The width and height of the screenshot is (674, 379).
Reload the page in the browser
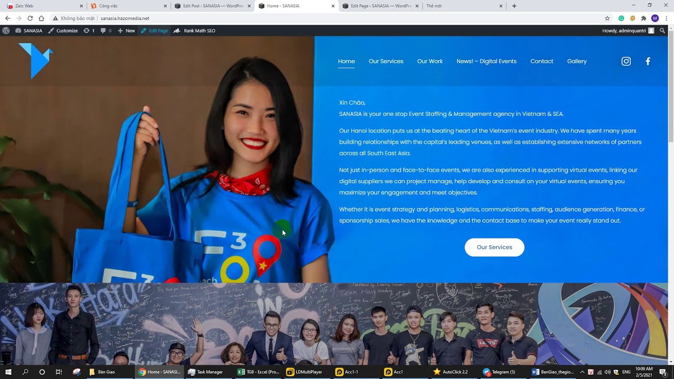30,18
